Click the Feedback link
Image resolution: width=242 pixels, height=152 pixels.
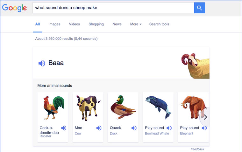point(197,149)
